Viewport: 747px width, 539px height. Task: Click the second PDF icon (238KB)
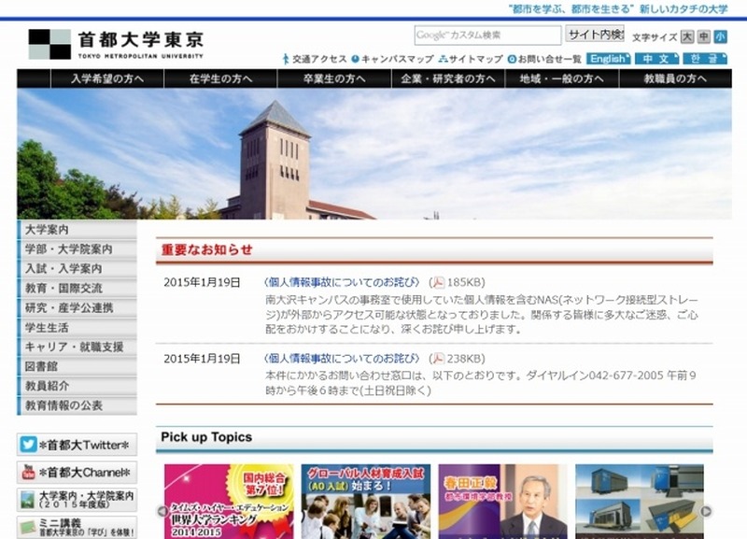click(x=436, y=359)
